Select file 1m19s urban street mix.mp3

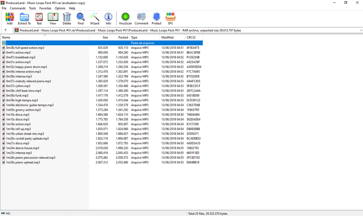click(101, 134)
